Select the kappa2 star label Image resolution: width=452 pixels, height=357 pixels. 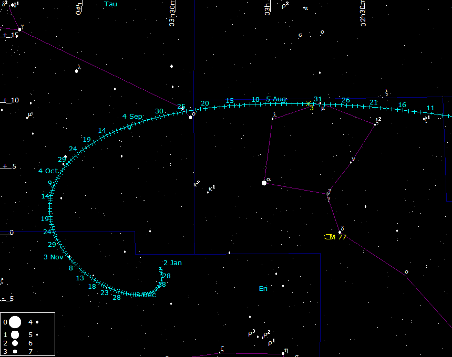click(x=197, y=184)
